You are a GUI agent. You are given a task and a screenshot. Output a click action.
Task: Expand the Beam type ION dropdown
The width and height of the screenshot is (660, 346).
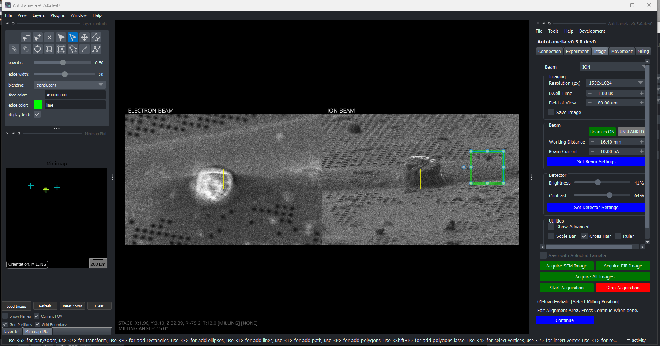pyautogui.click(x=612, y=67)
